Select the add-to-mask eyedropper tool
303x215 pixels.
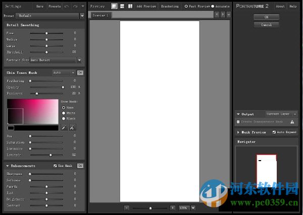point(72,127)
